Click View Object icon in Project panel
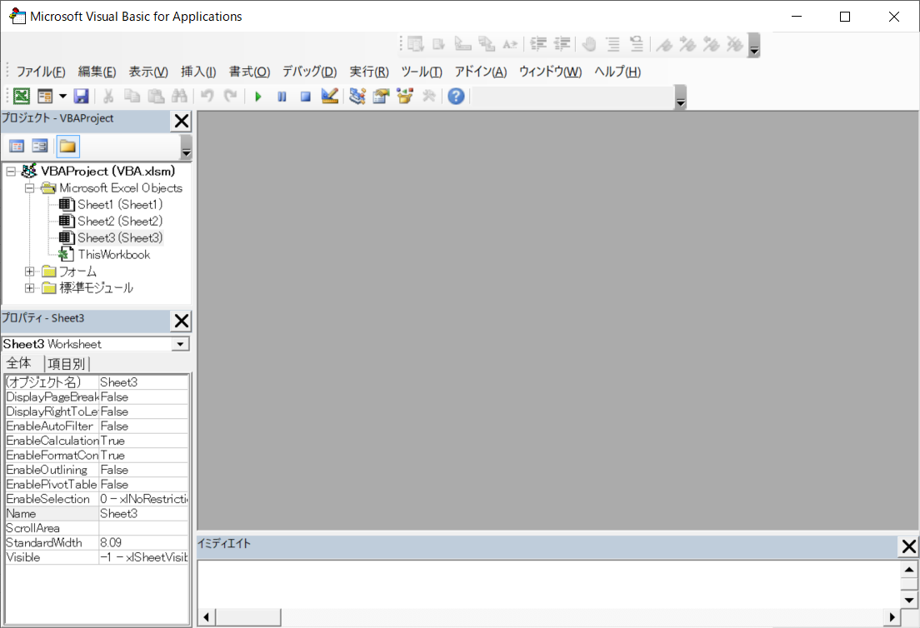 [40, 146]
